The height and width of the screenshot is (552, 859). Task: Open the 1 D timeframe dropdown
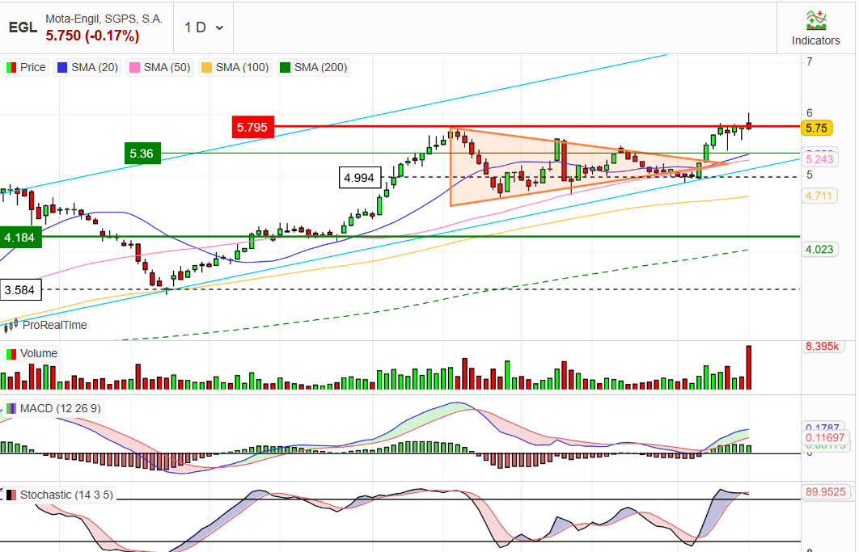pos(204,27)
